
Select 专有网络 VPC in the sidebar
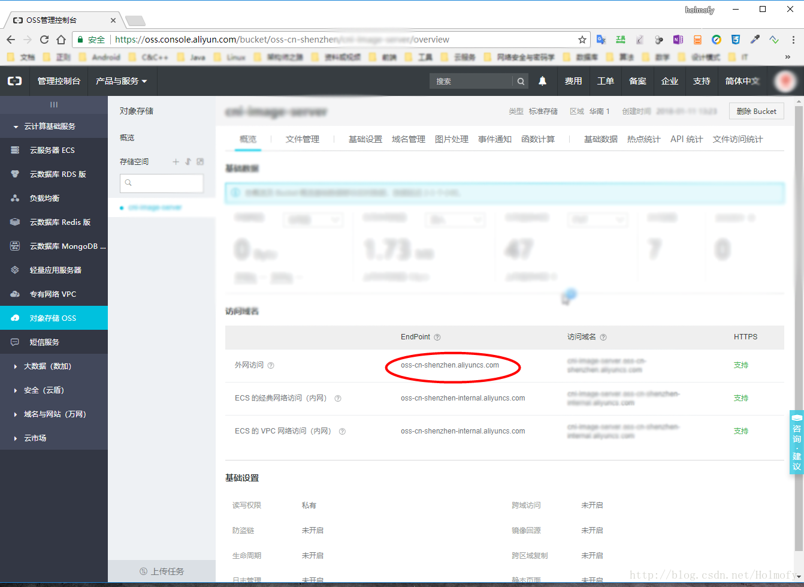tap(54, 294)
